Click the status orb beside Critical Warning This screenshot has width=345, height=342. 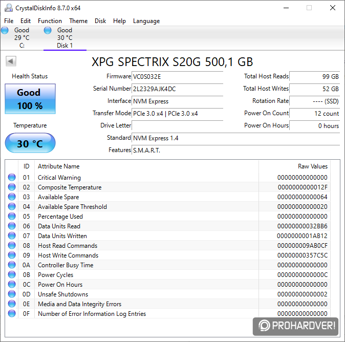(12, 177)
